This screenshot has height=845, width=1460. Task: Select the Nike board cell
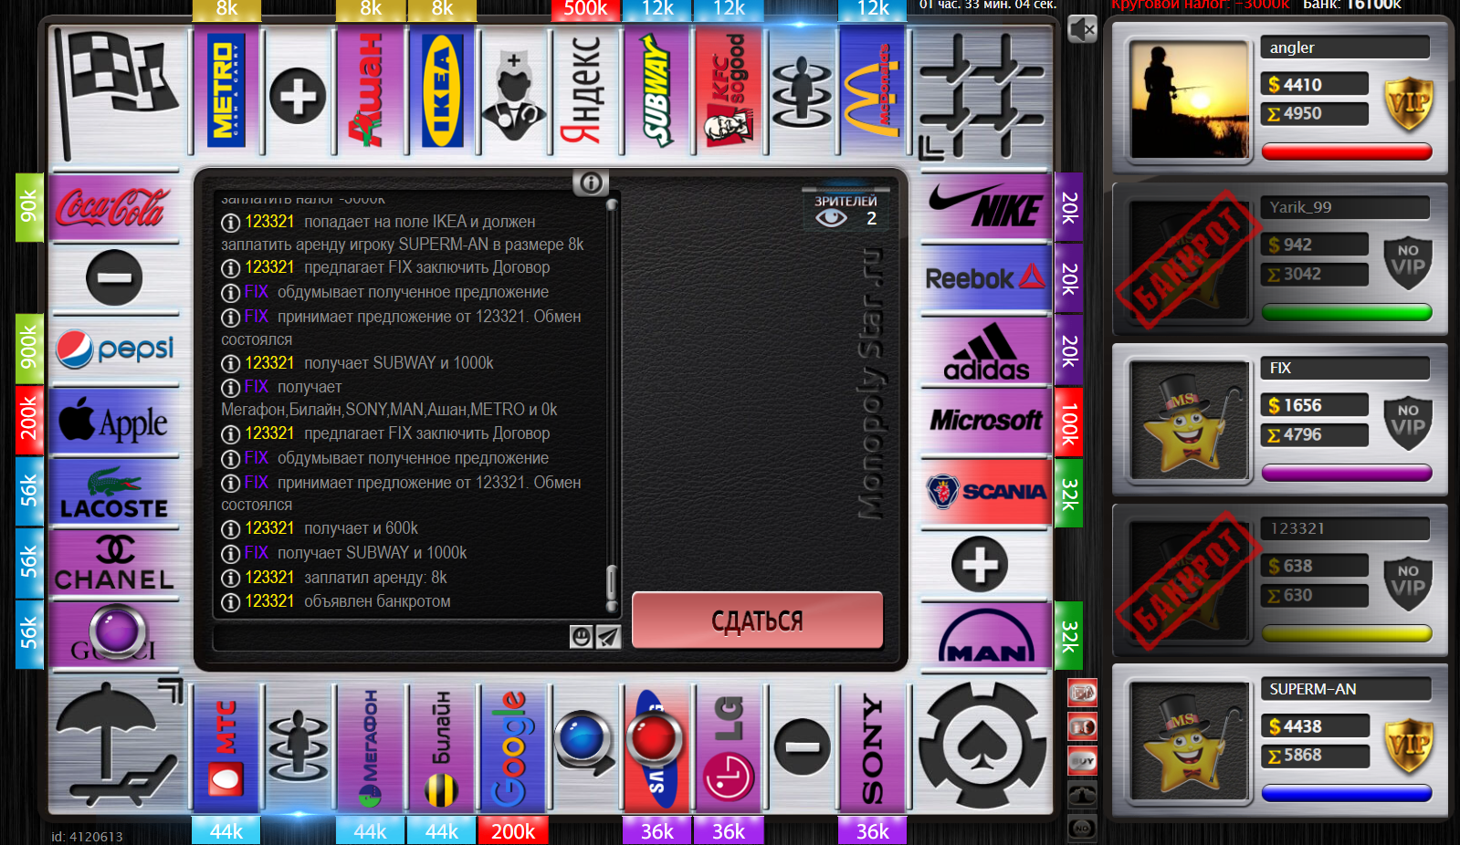(x=985, y=207)
